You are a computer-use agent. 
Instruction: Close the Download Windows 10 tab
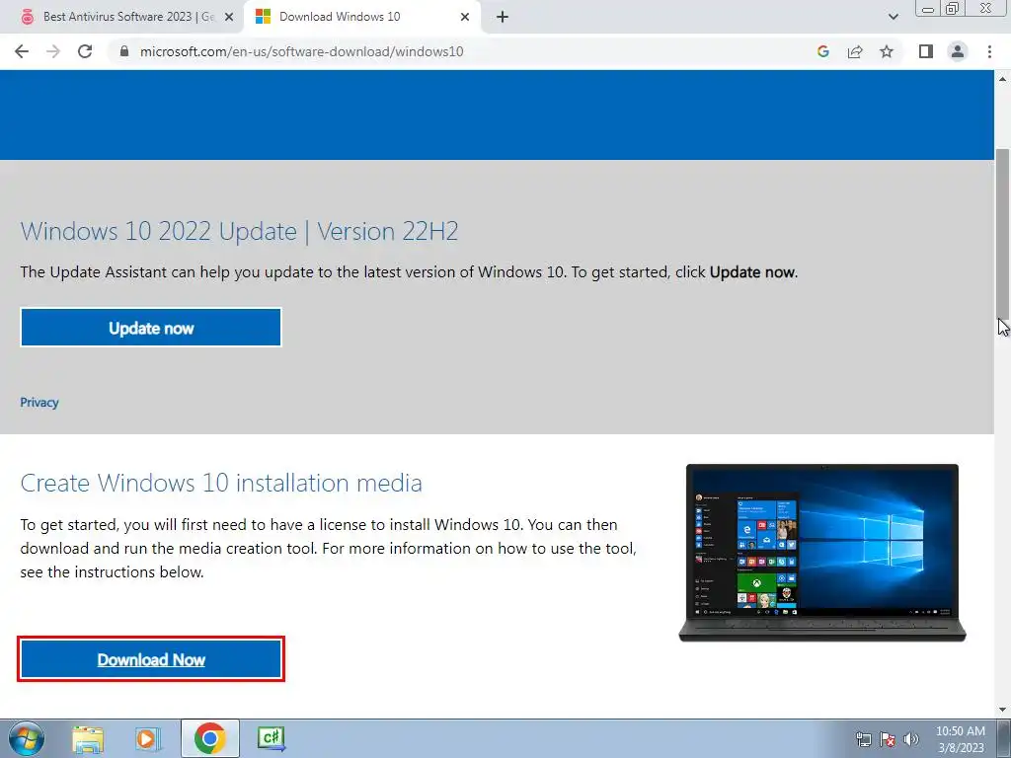pos(465,17)
